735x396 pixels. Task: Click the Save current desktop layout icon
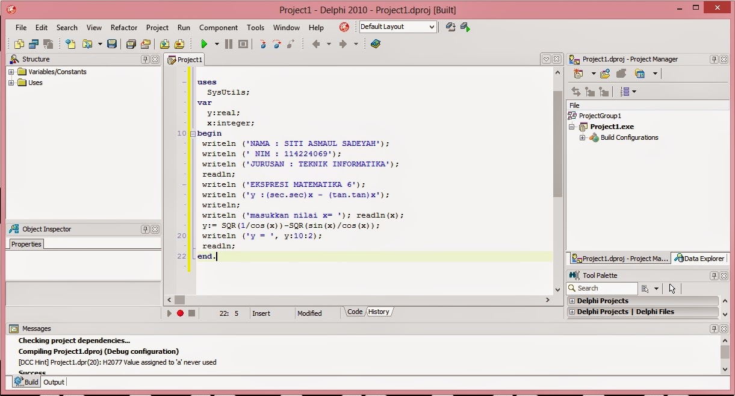coord(450,27)
